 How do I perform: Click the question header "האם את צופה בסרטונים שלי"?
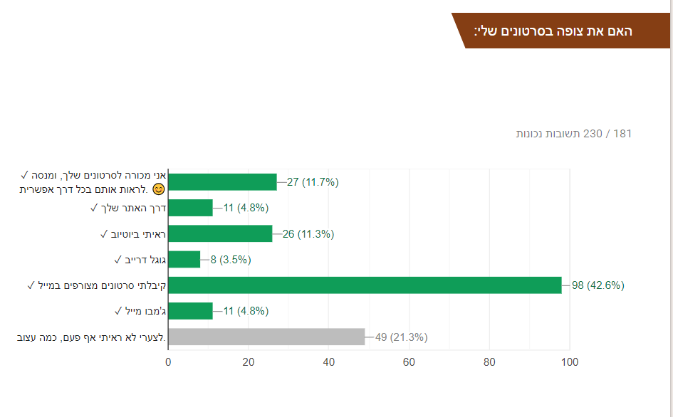[553, 31]
